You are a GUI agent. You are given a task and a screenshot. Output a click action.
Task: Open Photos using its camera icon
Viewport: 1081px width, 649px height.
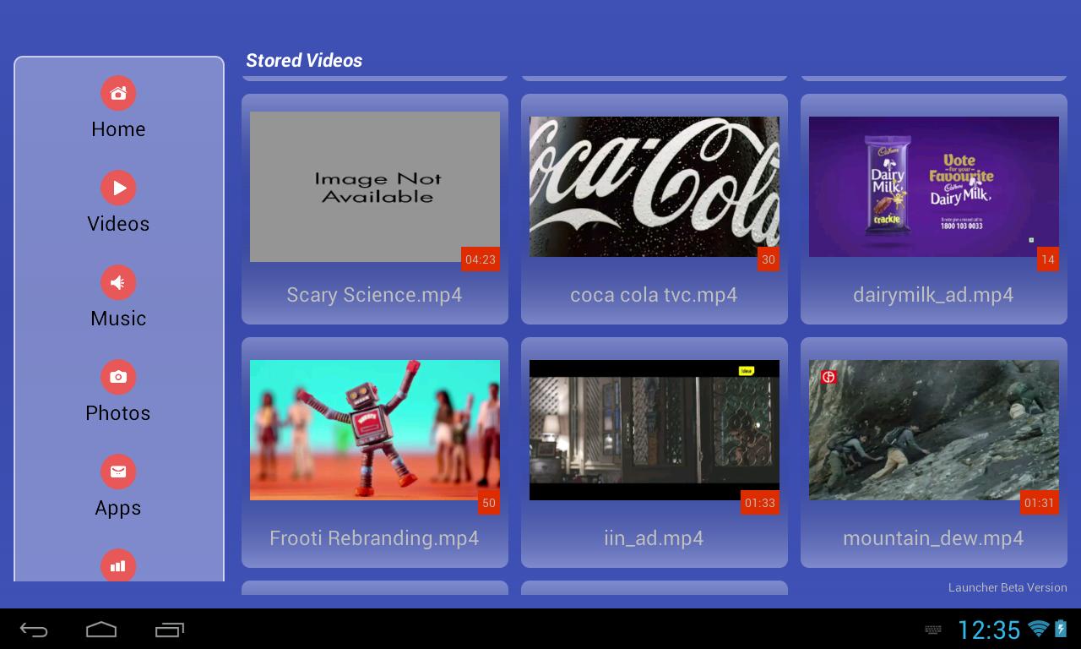pos(118,377)
